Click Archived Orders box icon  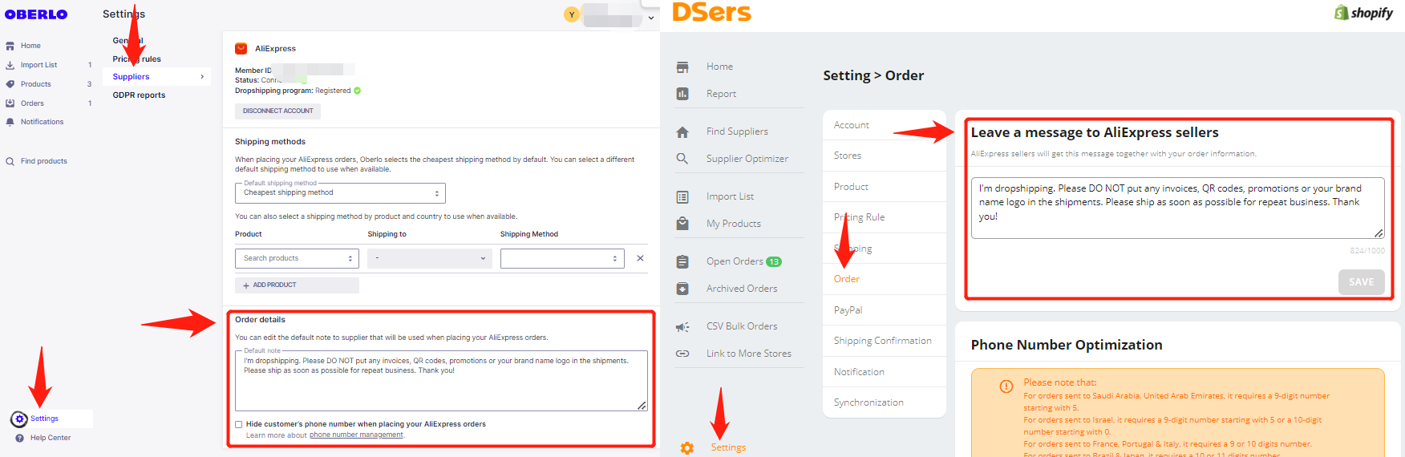pos(682,289)
